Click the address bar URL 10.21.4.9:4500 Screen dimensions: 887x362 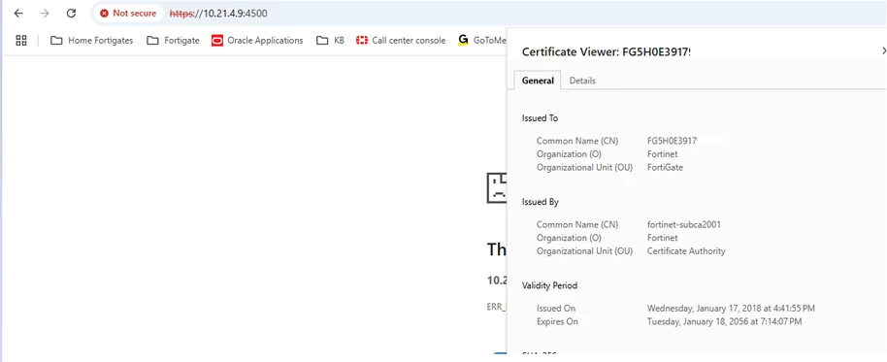[x=218, y=13]
